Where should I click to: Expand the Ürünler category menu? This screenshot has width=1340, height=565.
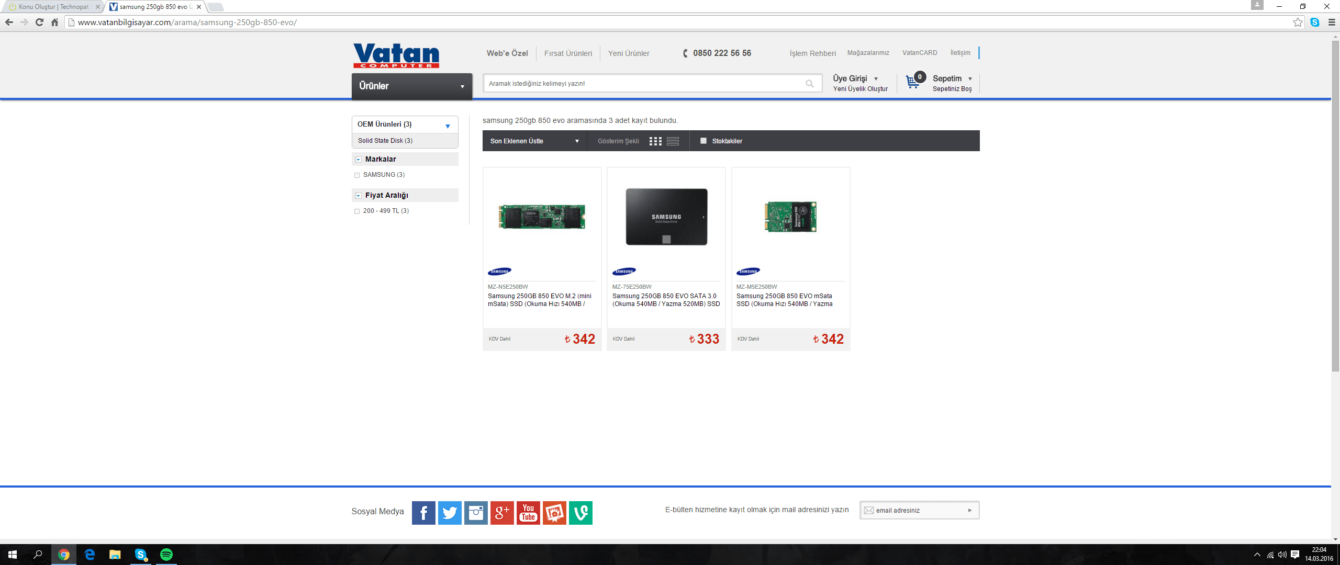pos(411,86)
